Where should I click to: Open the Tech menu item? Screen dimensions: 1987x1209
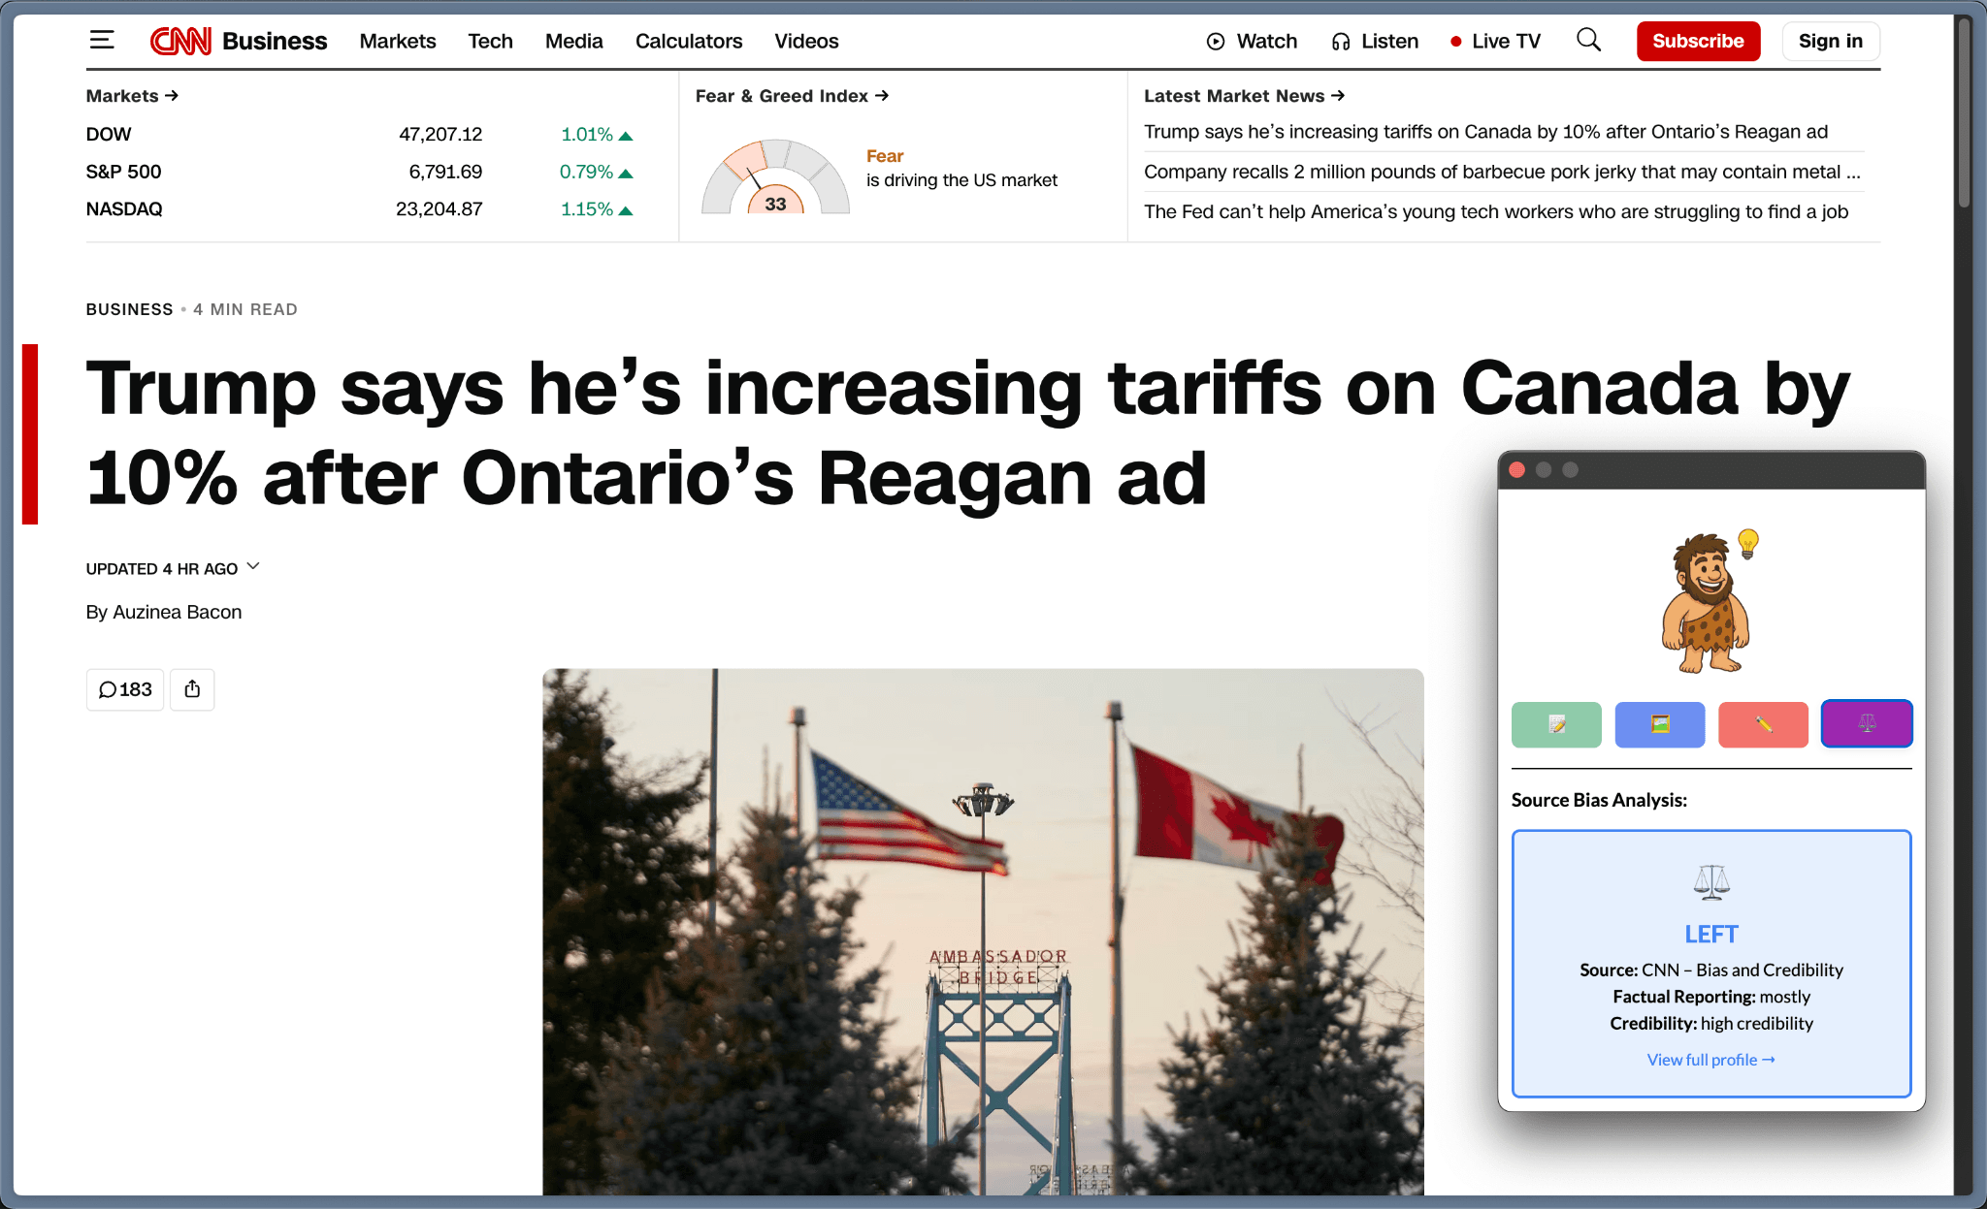coord(490,41)
